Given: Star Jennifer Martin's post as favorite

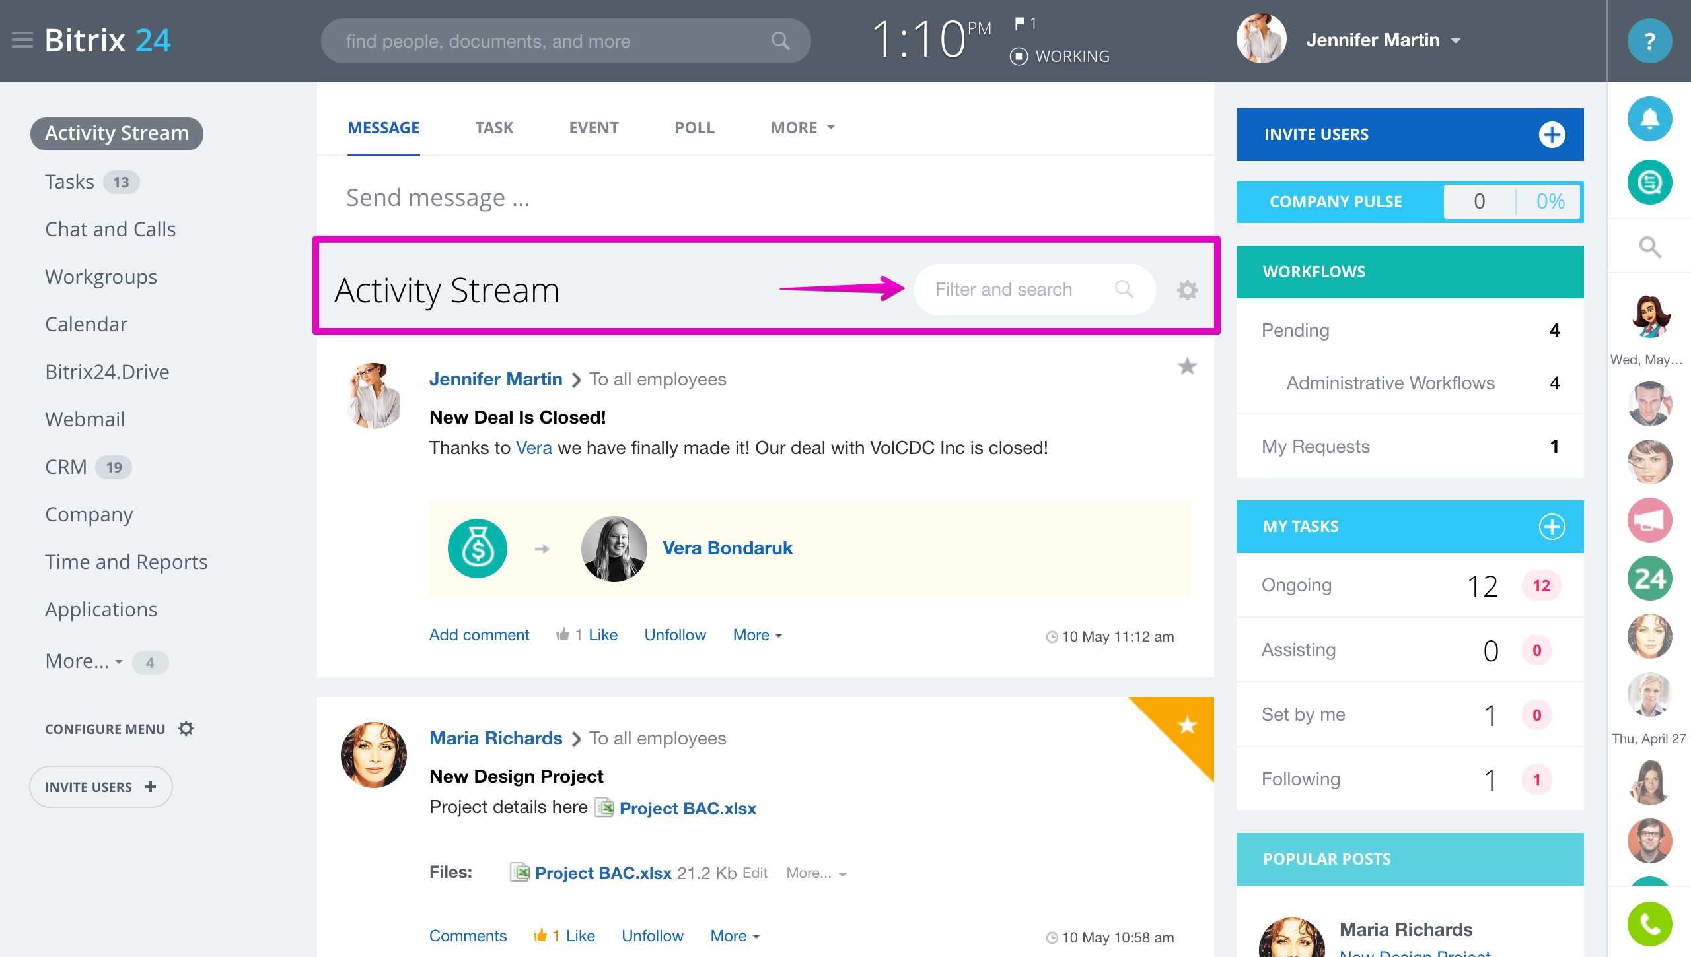Looking at the screenshot, I should (1187, 366).
